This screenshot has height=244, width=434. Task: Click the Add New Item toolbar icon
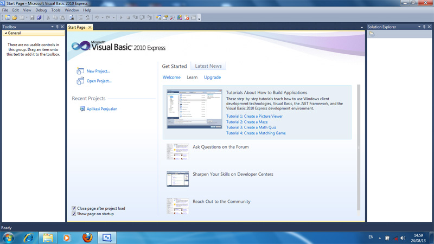[22, 18]
